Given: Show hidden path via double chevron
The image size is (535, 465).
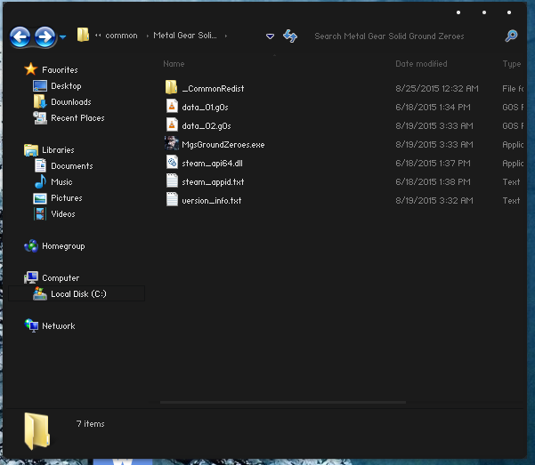Looking at the screenshot, I should click(98, 35).
